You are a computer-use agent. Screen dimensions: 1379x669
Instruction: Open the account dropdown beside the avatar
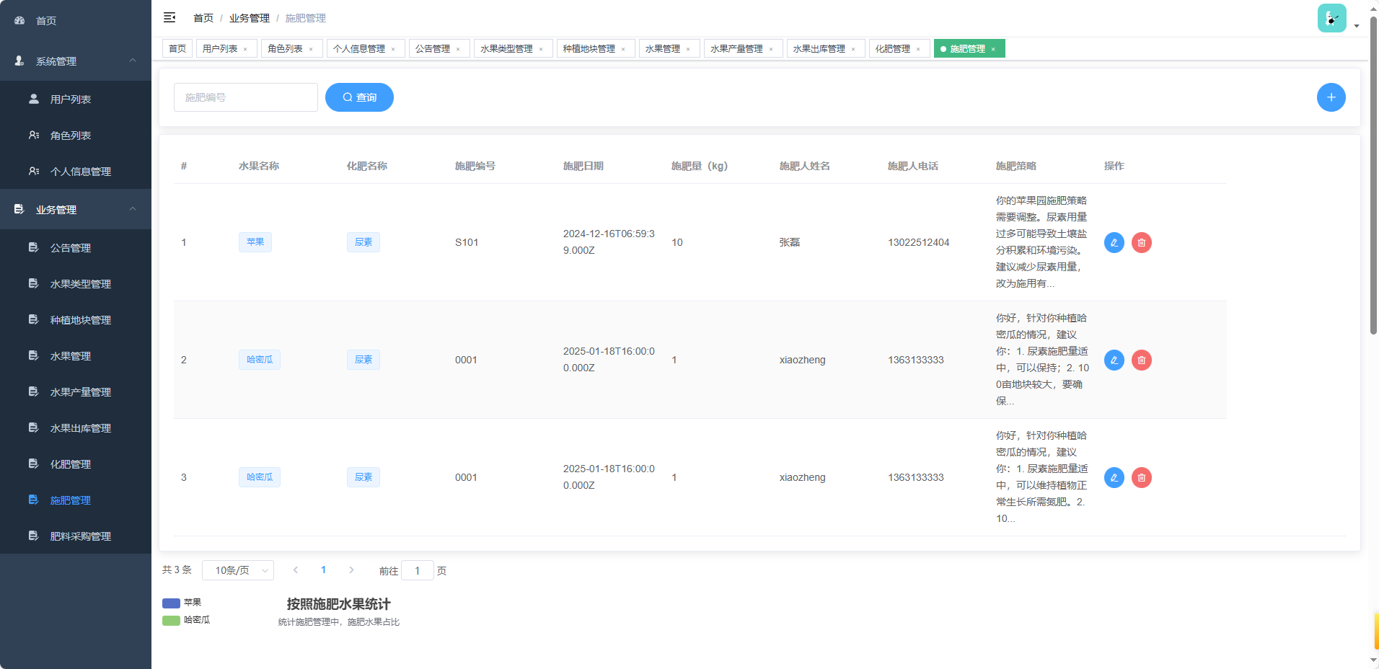[x=1357, y=25]
